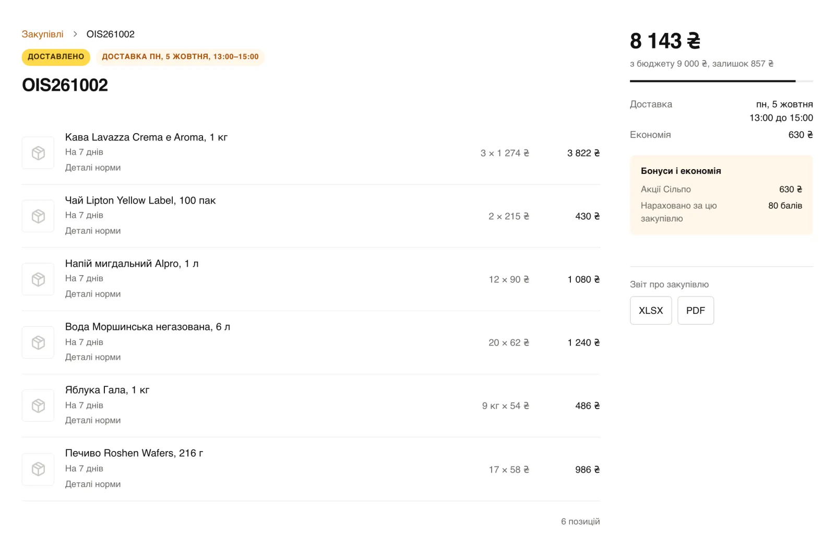Image resolution: width=835 pixels, height=557 pixels.
Task: Expand Деталі норми under Кава Lavazza
Action: [93, 168]
